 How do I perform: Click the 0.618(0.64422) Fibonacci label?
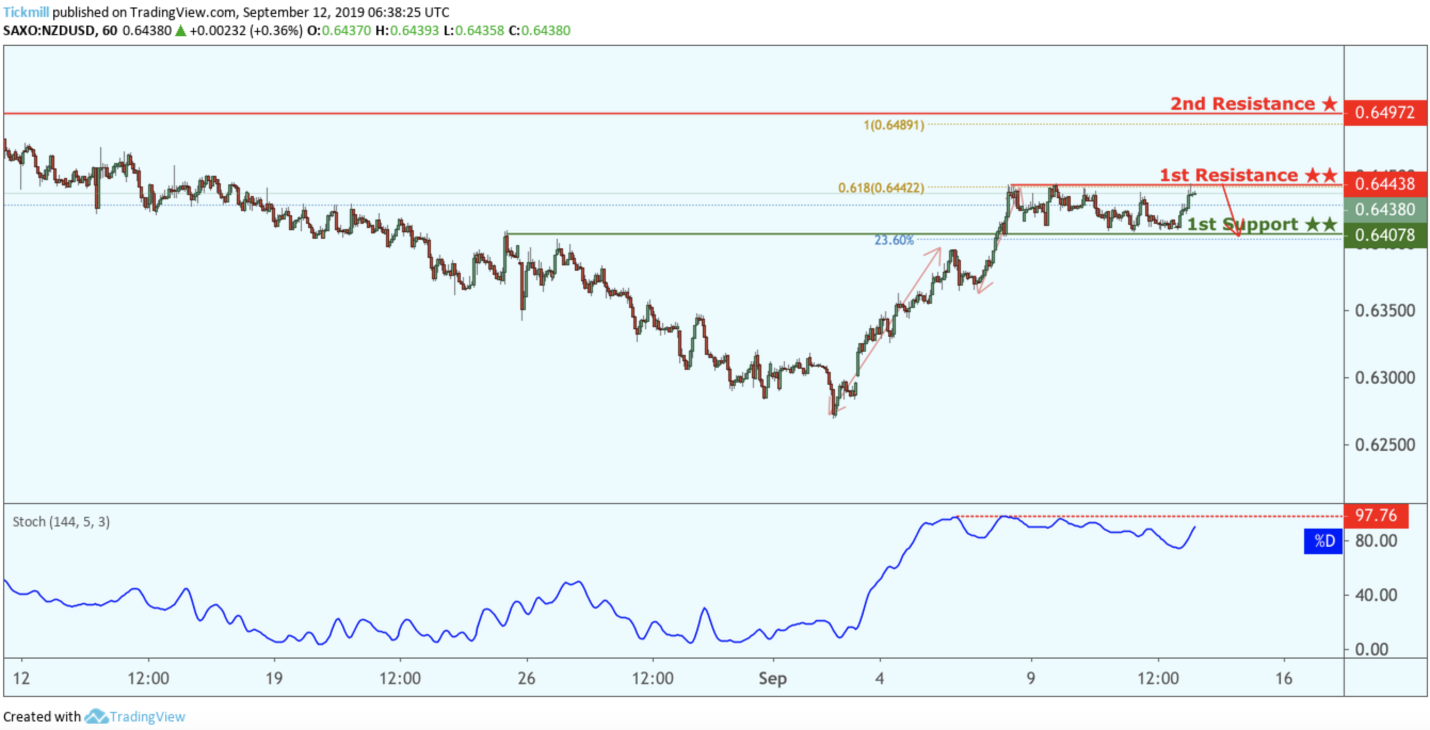click(881, 188)
